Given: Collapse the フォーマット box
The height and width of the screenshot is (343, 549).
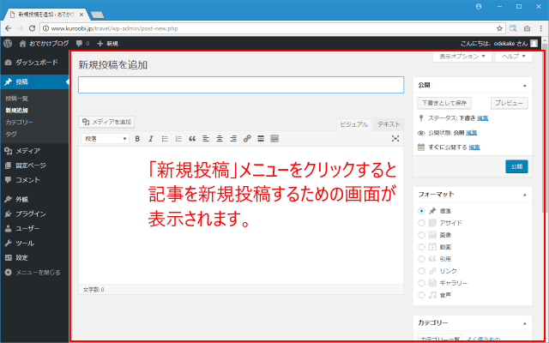Looking at the screenshot, I should tap(524, 195).
